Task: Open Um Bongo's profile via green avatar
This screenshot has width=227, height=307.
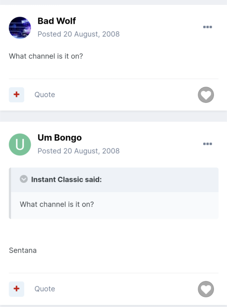Action: (20, 144)
